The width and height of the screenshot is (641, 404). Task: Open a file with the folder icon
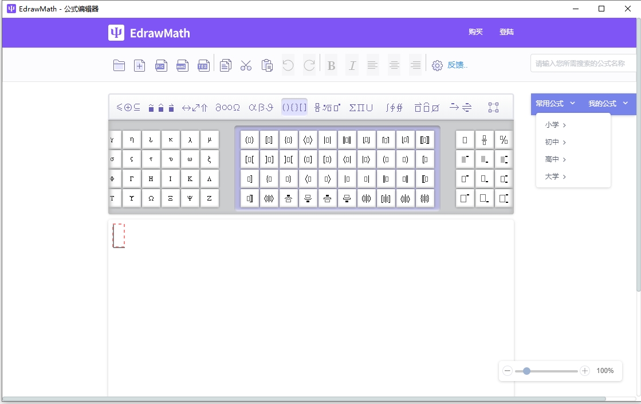(x=119, y=65)
